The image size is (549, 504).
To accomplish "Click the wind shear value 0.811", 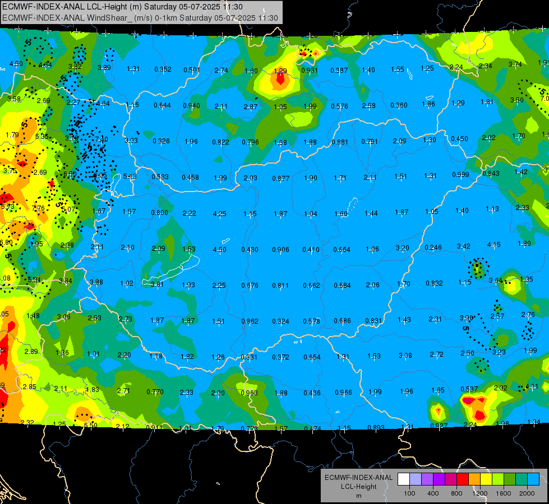I will tap(281, 286).
